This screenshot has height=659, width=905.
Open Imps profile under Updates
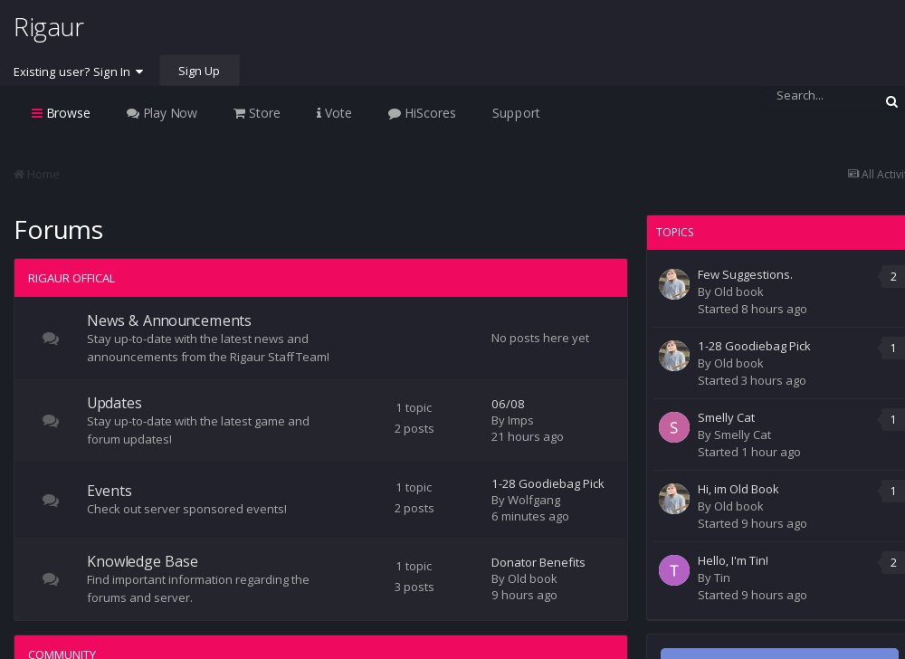pos(520,421)
